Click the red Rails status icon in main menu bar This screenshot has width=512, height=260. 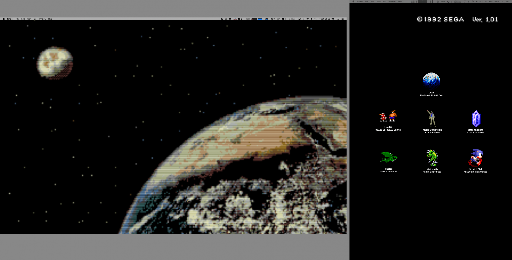234,19
